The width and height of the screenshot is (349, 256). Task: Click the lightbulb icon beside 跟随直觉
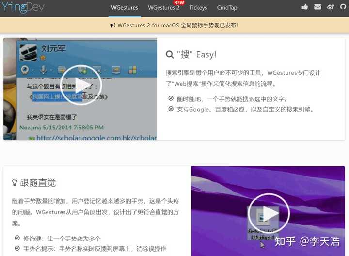[x=15, y=182]
